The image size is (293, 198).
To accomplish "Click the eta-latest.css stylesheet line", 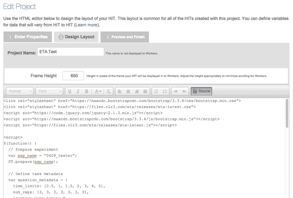I will 100,107.
